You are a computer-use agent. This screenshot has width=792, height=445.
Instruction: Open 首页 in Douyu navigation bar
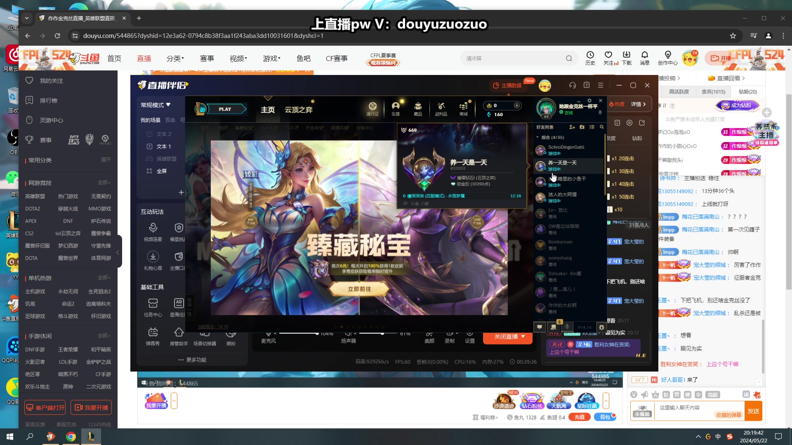coord(114,59)
